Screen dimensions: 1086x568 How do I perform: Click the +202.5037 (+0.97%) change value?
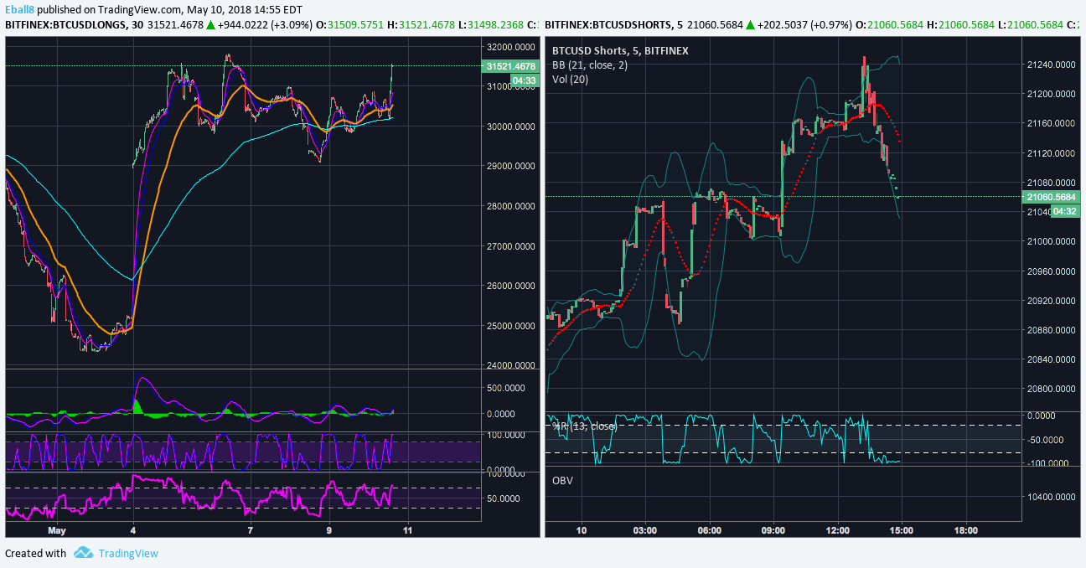tap(804, 24)
